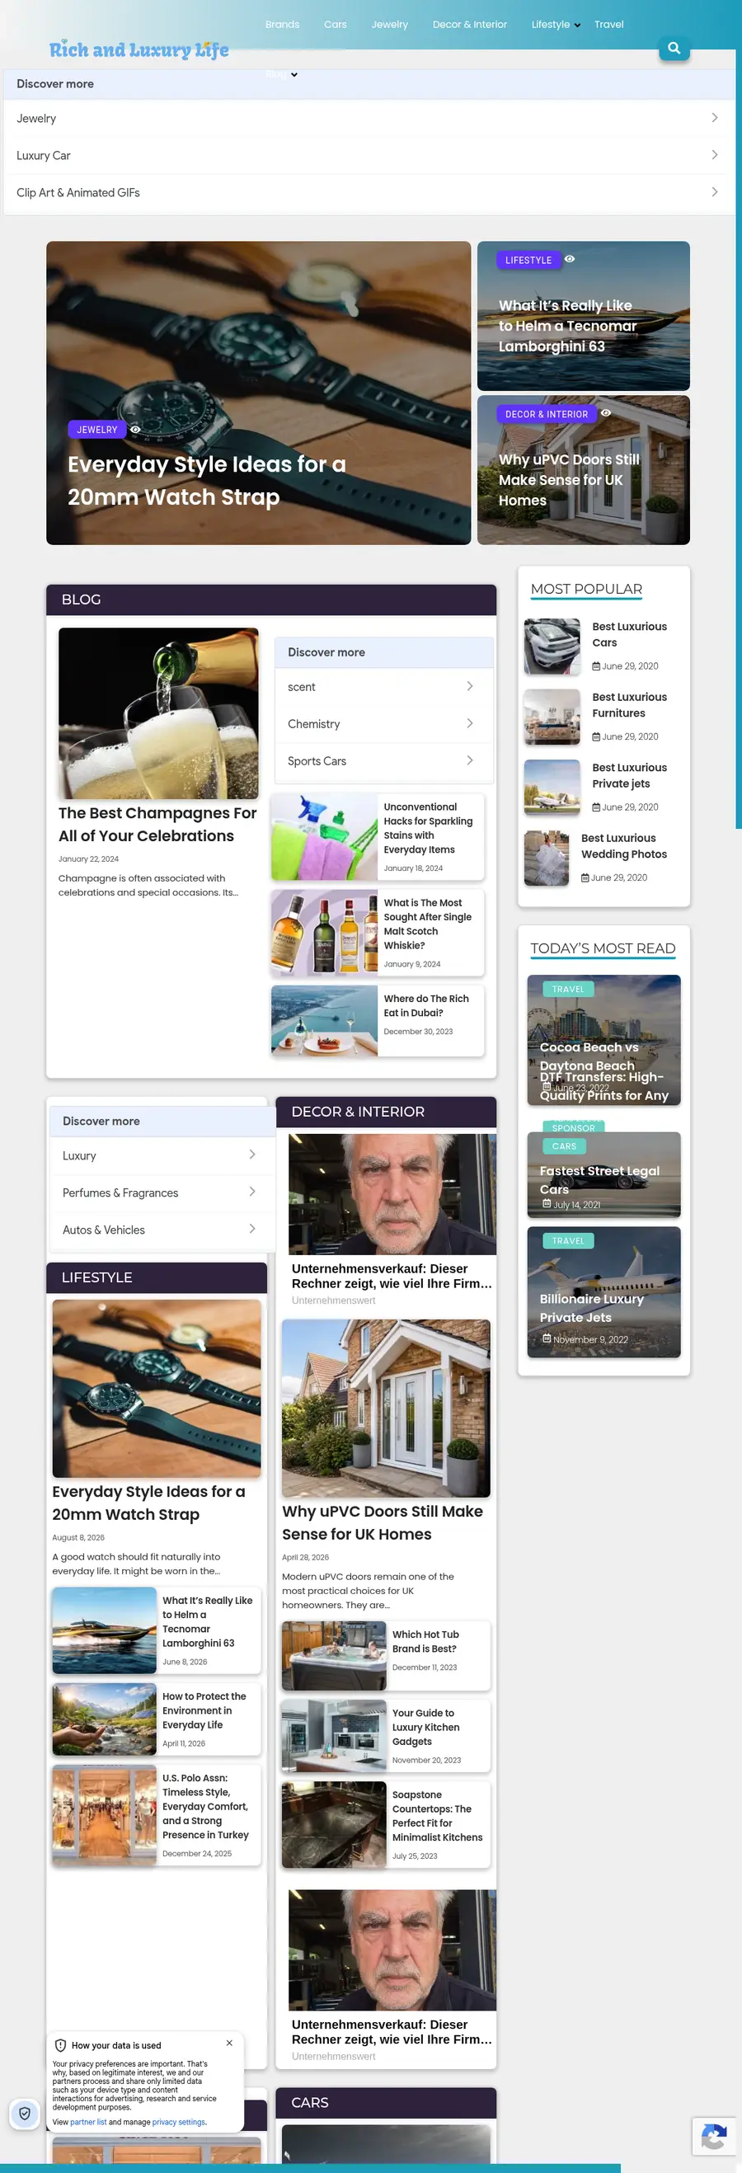The height and width of the screenshot is (2173, 742).
Task: Click the chevron on the Luxury Car row
Action: [x=714, y=155]
